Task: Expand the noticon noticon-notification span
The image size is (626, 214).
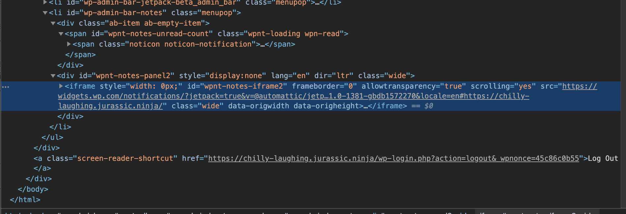Action: point(69,44)
